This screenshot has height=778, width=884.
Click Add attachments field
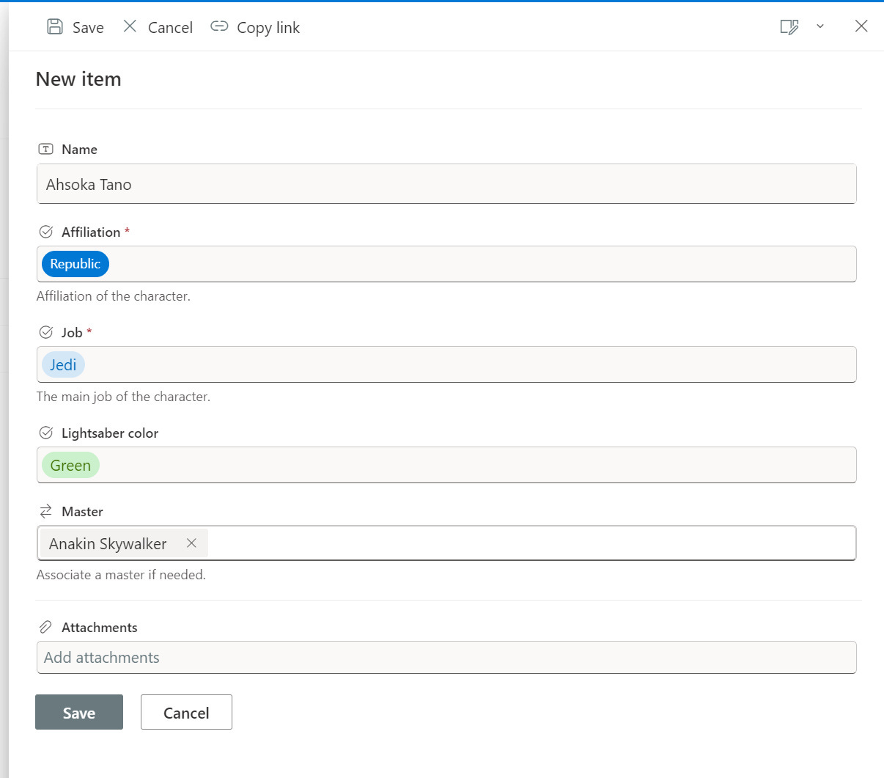click(446, 658)
